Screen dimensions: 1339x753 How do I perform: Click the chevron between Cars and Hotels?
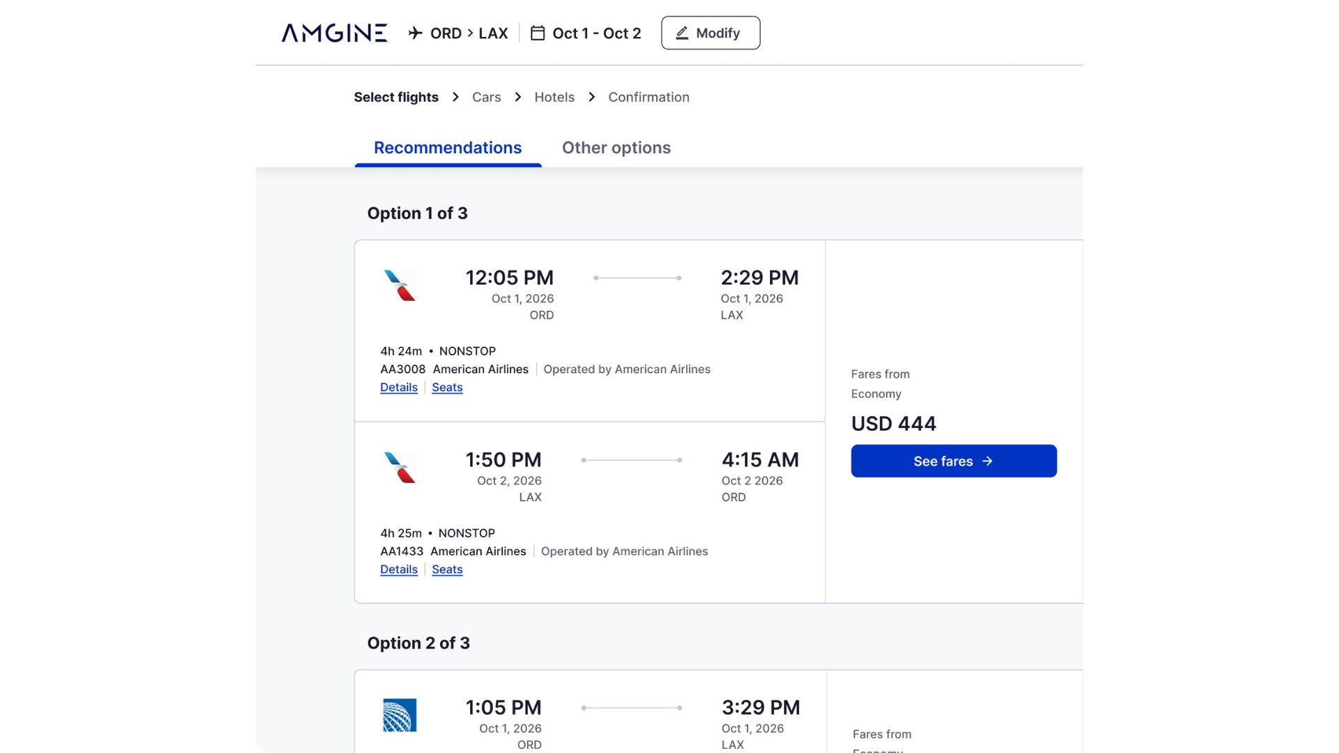[x=517, y=97]
